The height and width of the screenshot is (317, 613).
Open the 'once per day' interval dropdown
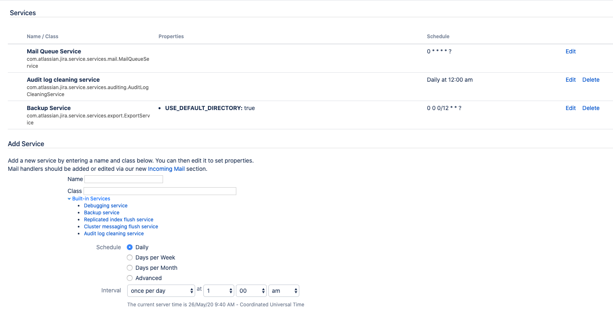point(161,291)
